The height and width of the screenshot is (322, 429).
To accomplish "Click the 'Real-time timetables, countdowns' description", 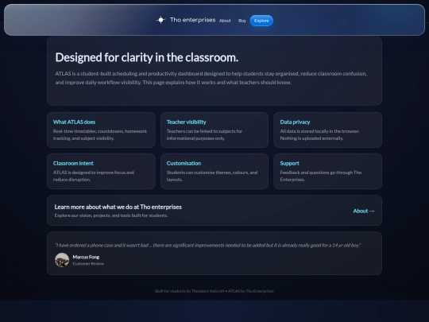I will [100, 134].
